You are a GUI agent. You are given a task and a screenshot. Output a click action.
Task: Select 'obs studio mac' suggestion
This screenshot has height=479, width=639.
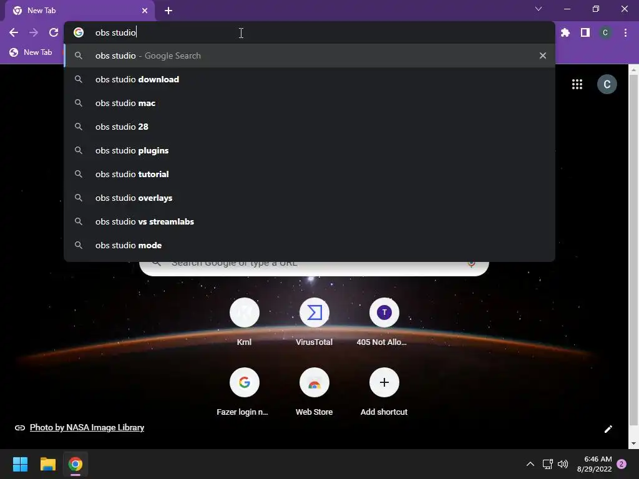pyautogui.click(x=310, y=103)
